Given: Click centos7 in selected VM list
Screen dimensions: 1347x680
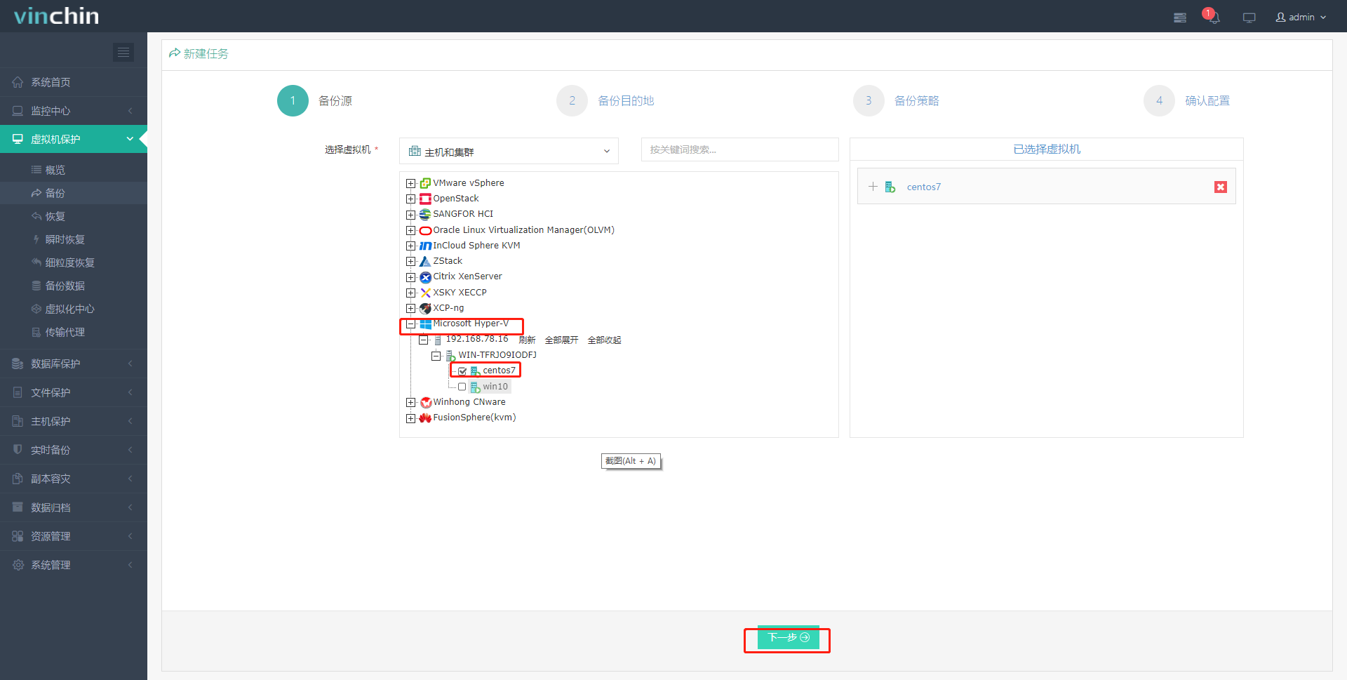Looking at the screenshot, I should (x=923, y=187).
